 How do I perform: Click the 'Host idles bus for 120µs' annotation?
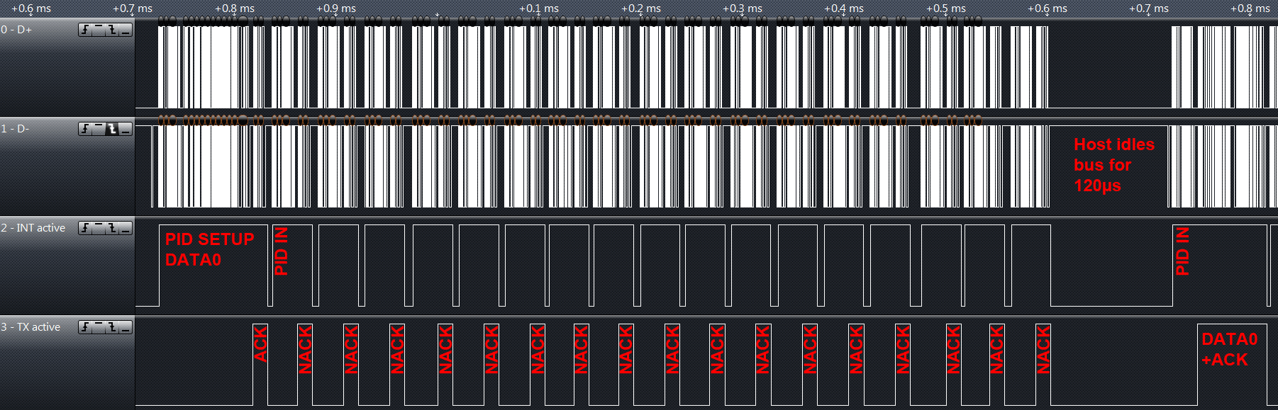tap(1112, 165)
